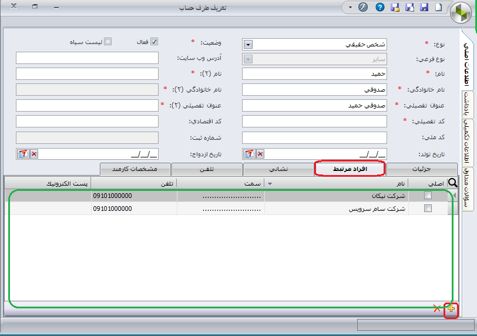Switch to the تلفن tab
The height and width of the screenshot is (336, 477).
[x=207, y=169]
